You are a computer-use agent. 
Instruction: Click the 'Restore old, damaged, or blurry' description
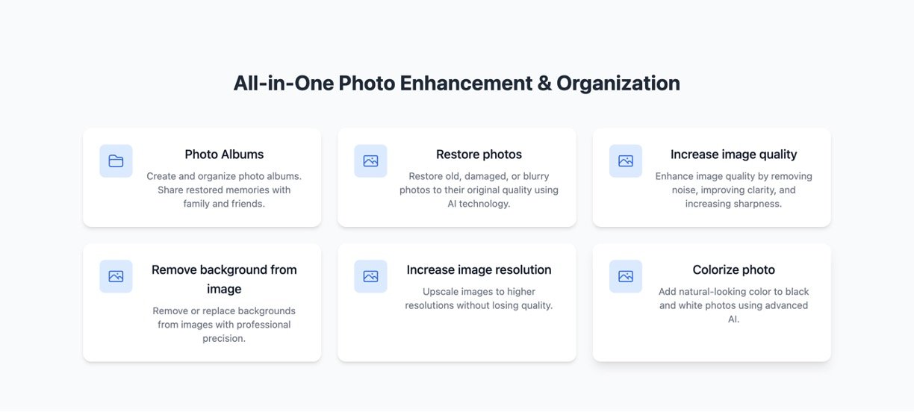[479, 190]
